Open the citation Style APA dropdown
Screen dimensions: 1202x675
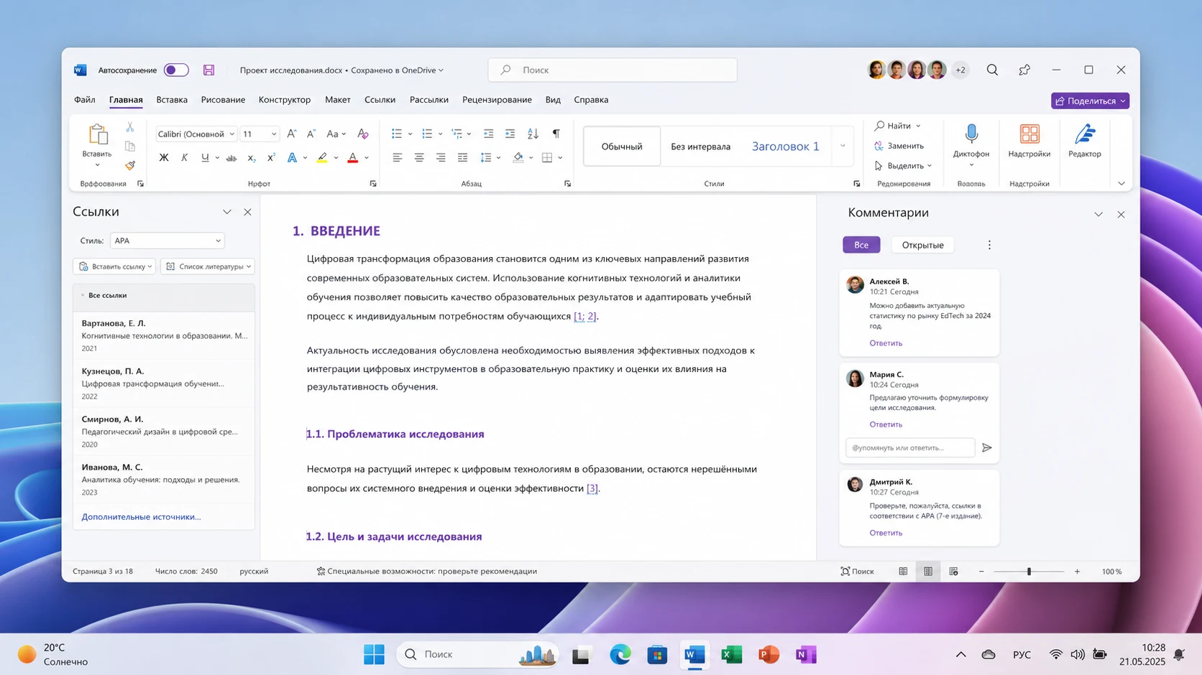[x=167, y=241]
